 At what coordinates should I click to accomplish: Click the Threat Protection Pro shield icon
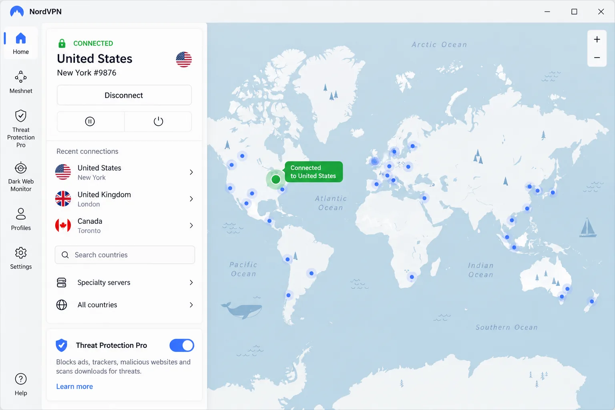pyautogui.click(x=62, y=345)
